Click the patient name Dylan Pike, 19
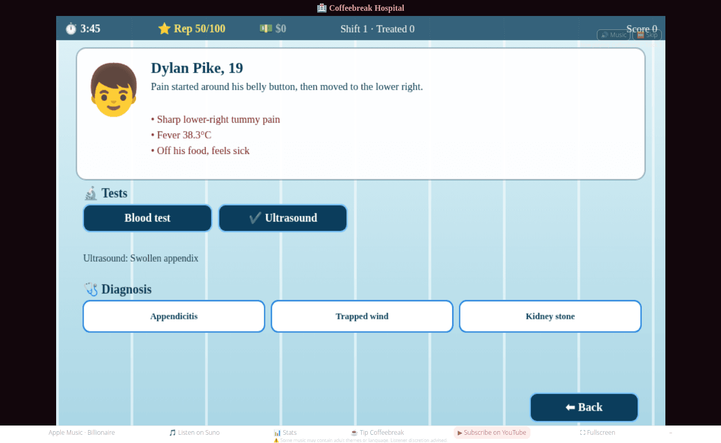Screen dimensions: 721x443 point(197,68)
